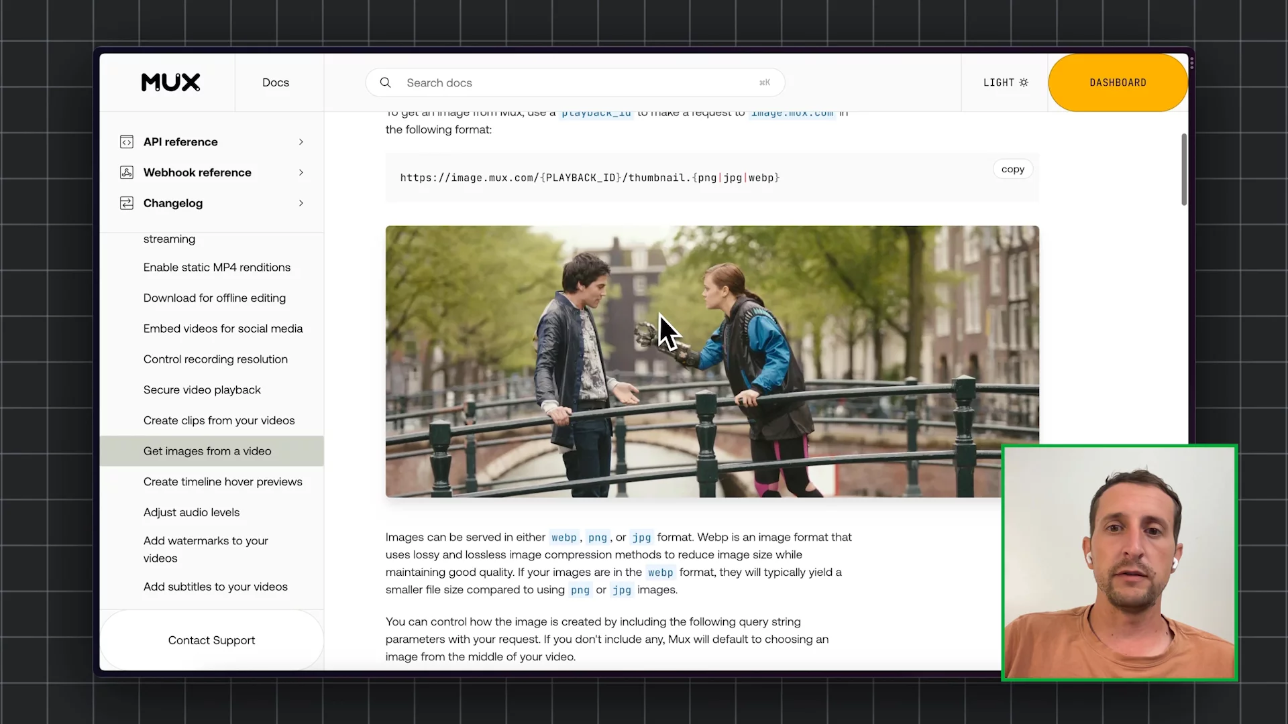Click the Changelog expand icon
1288x724 pixels.
[300, 202]
